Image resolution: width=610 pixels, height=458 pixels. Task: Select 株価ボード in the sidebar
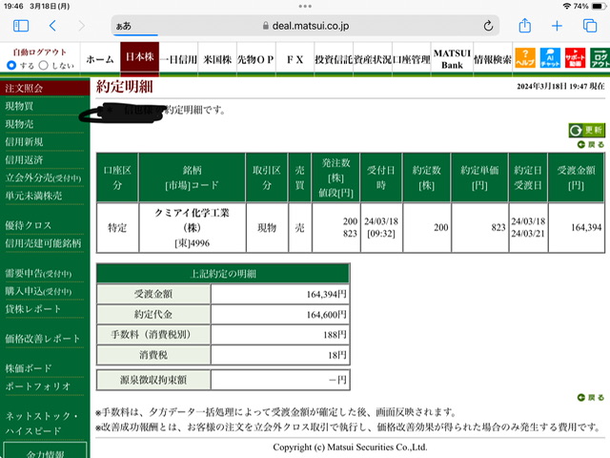point(29,368)
